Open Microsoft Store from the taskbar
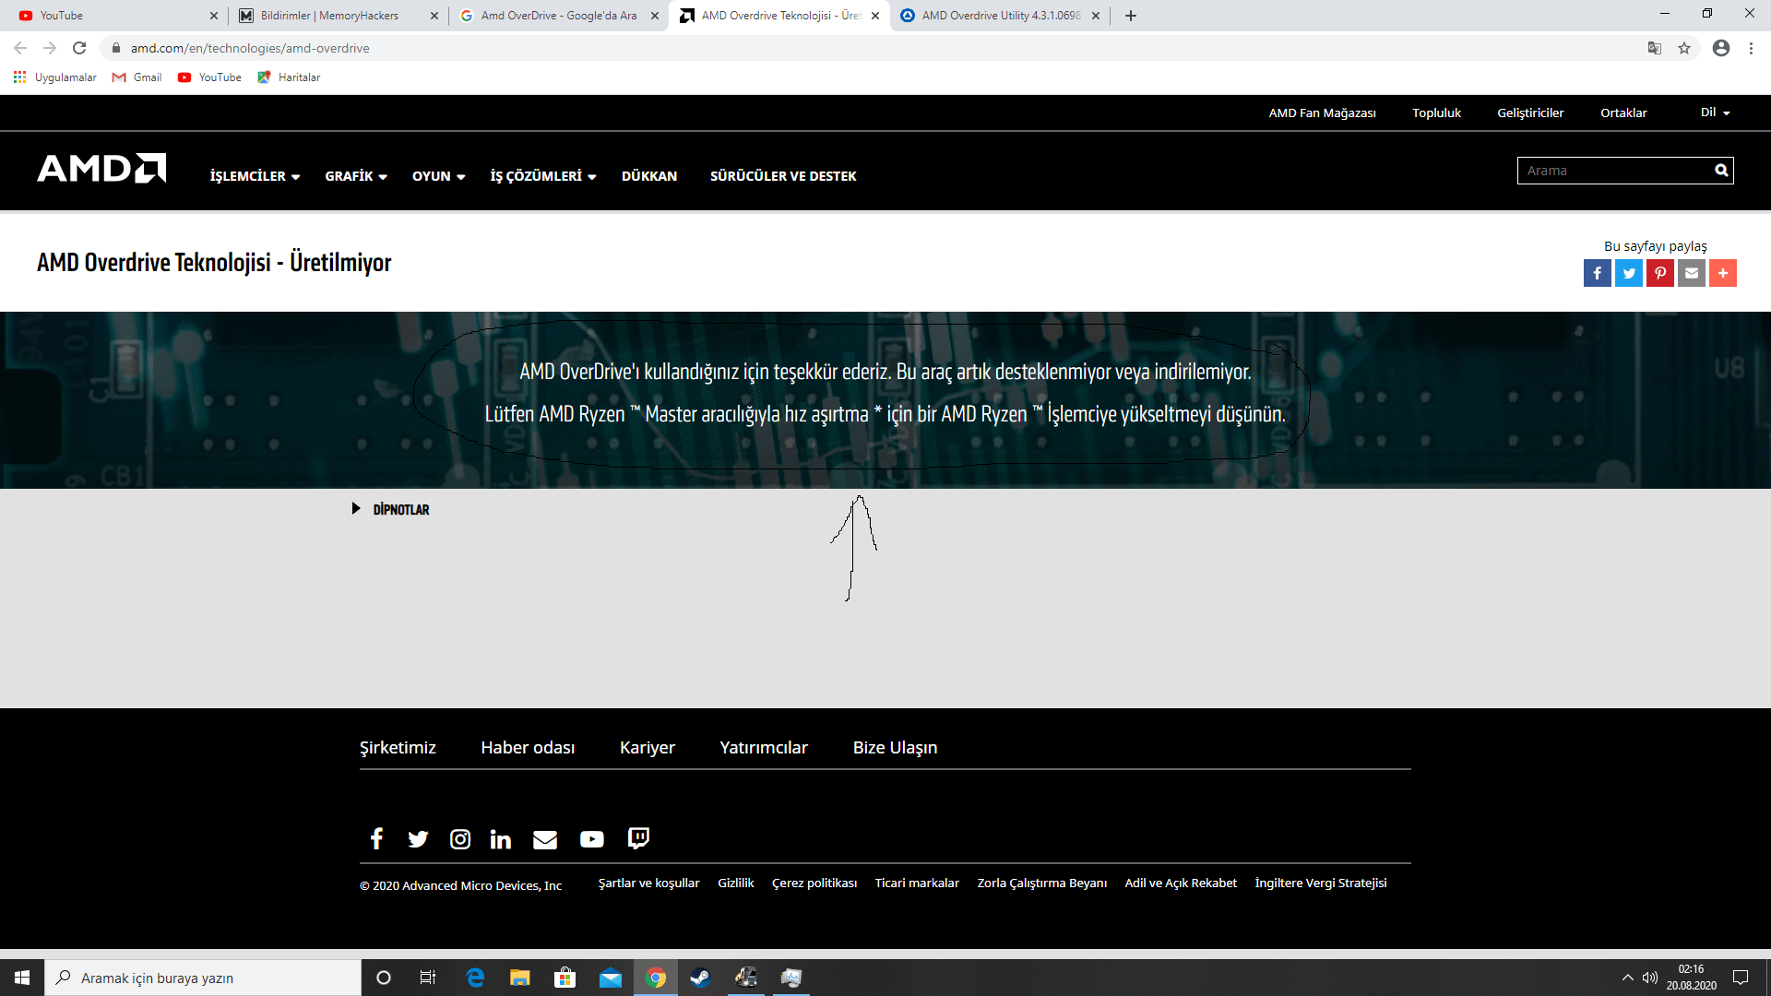This screenshot has height=996, width=1771. tap(565, 978)
